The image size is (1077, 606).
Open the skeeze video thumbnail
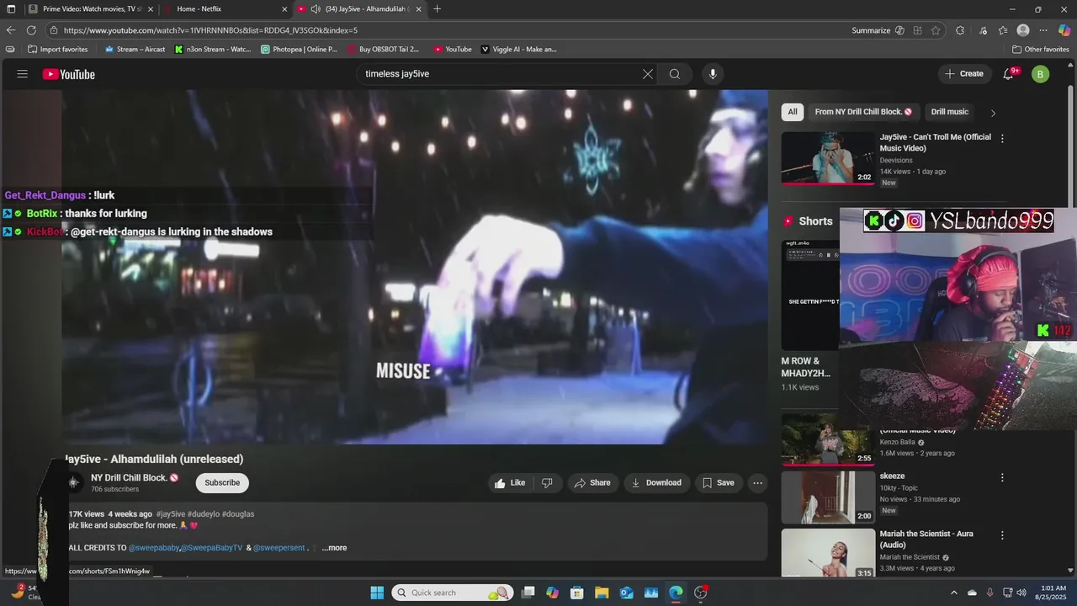pyautogui.click(x=828, y=497)
